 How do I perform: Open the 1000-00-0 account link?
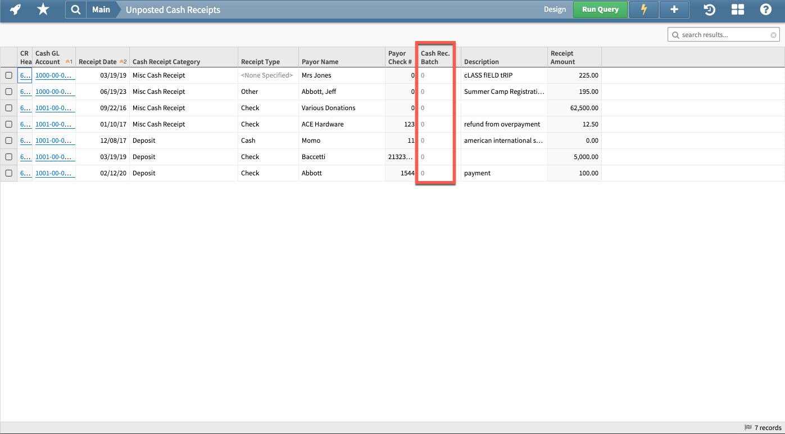[x=54, y=75]
